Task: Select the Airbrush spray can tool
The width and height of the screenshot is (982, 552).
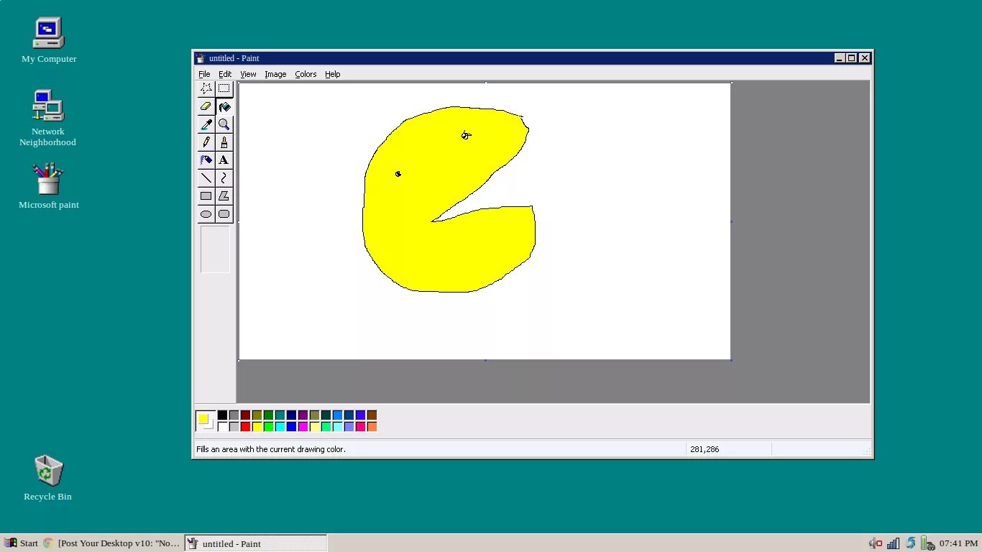Action: pos(206,160)
